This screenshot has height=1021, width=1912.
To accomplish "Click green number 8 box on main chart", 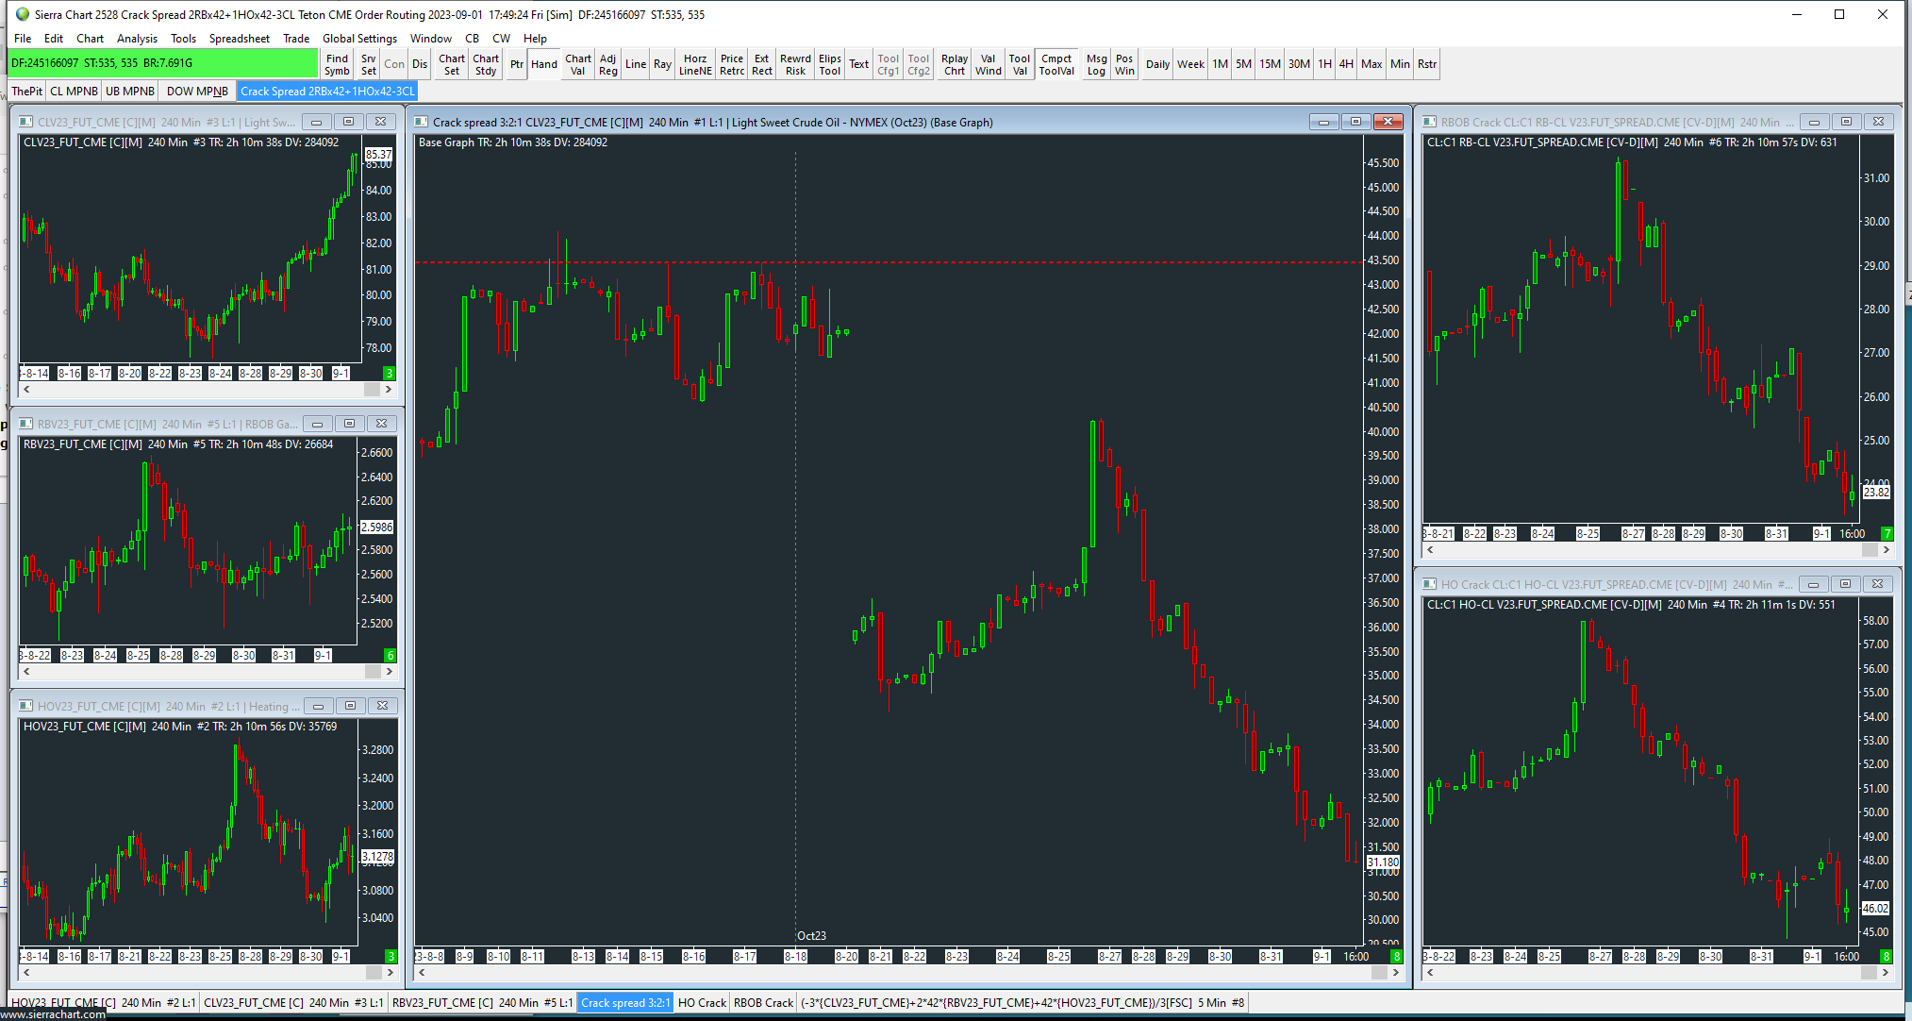I will click(1397, 956).
